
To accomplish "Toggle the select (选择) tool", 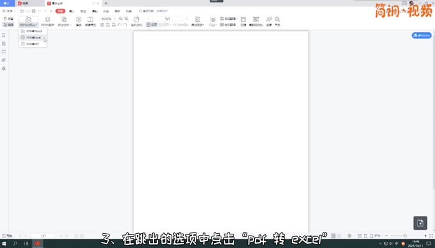I will pyautogui.click(x=9, y=25).
